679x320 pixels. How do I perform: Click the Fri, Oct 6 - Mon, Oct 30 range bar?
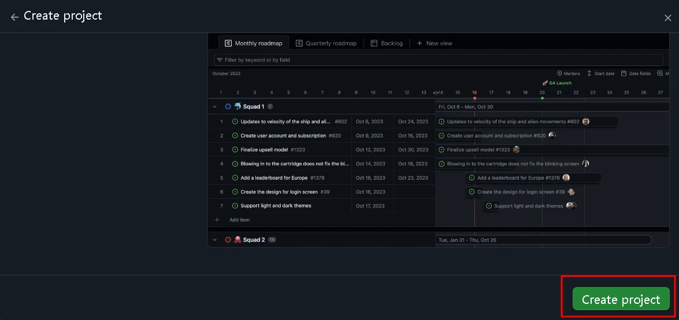coord(552,106)
